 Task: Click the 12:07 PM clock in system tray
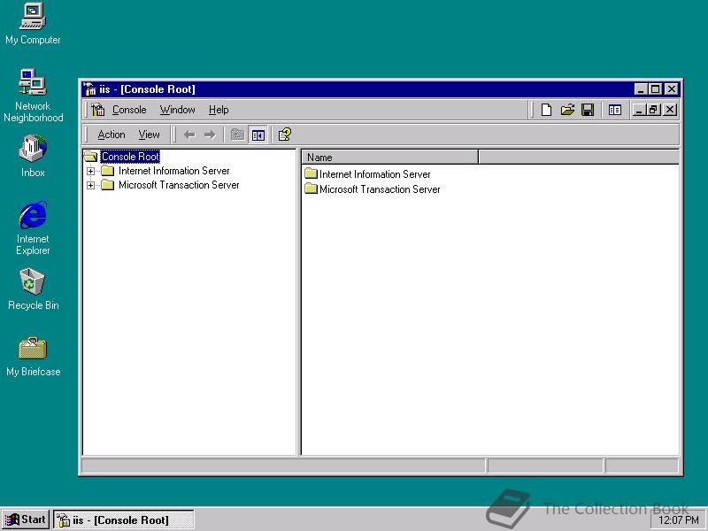pyautogui.click(x=679, y=520)
